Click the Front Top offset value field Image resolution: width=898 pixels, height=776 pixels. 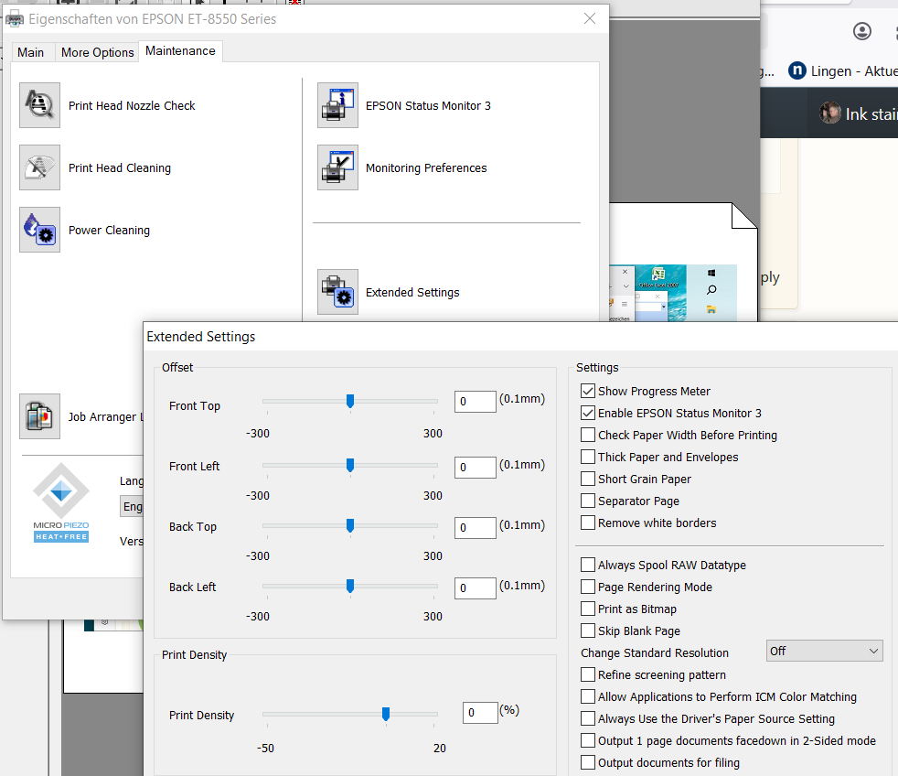coord(475,401)
